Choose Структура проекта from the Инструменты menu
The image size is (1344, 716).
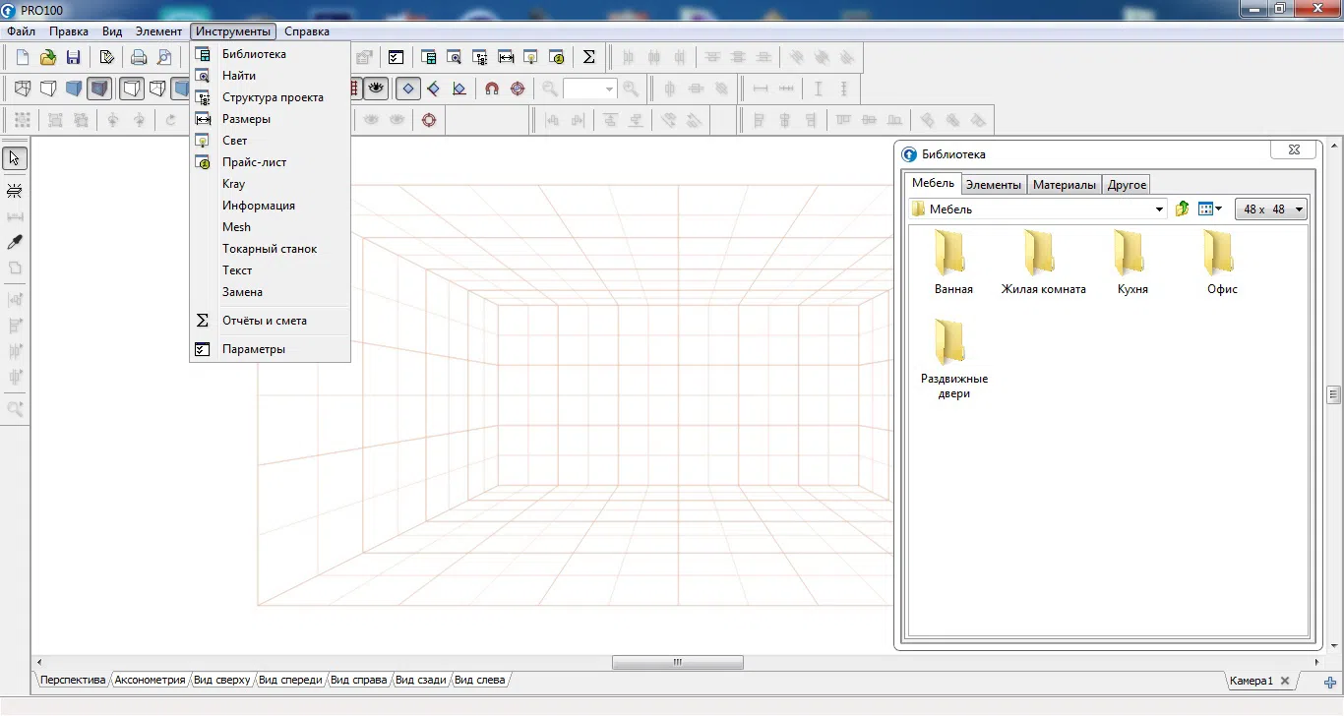tap(271, 97)
